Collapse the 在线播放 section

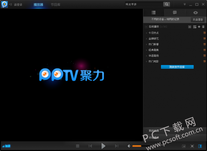pos(146,27)
